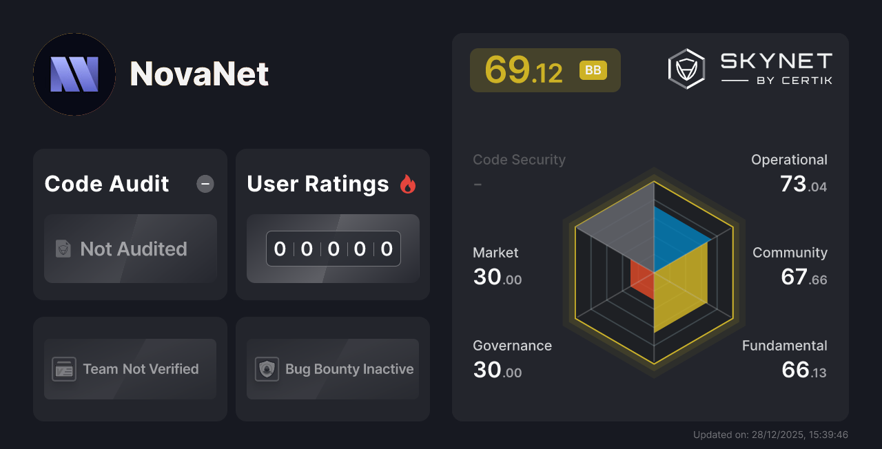Click the 00000 user ratings counter
Viewport: 882px width, 449px height.
click(x=333, y=249)
